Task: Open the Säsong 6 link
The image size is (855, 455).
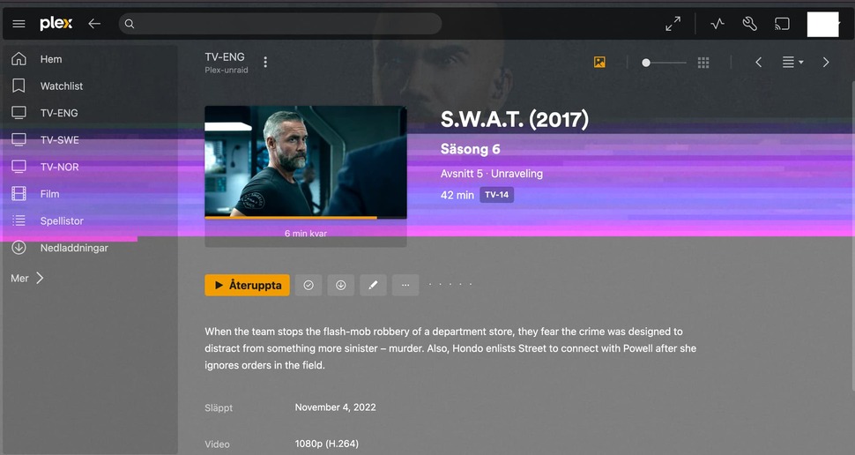Action: [470, 149]
